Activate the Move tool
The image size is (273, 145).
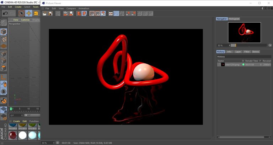[29, 13]
